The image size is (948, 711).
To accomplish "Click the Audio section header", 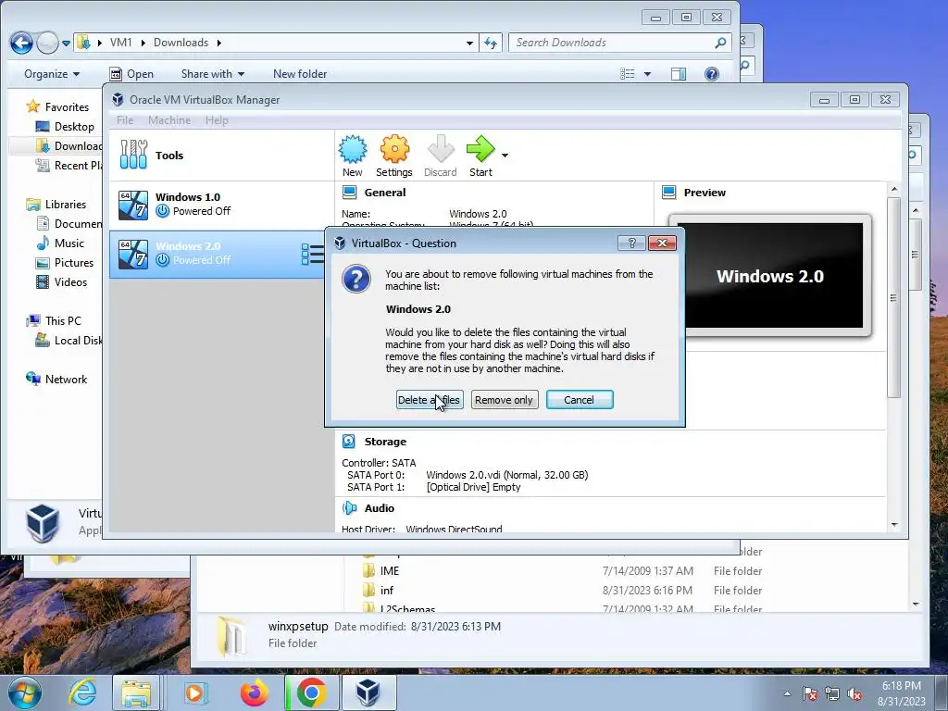I will (379, 508).
